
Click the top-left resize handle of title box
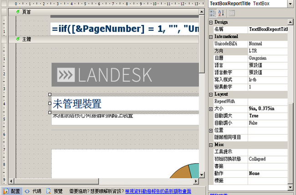[50, 94]
